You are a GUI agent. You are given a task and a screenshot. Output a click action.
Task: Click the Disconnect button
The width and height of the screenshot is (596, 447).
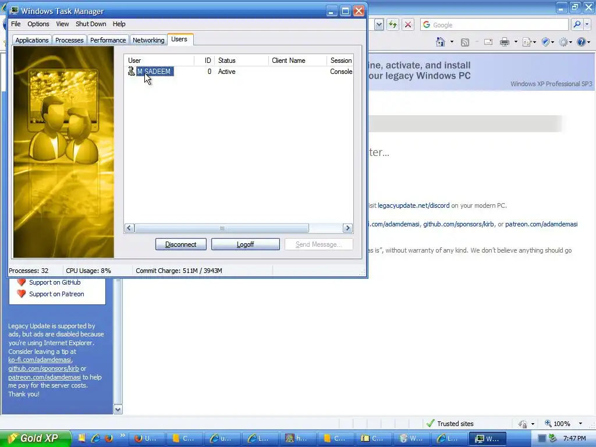[181, 244]
